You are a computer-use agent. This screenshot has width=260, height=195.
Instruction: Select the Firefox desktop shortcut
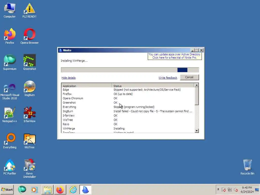[10, 36]
